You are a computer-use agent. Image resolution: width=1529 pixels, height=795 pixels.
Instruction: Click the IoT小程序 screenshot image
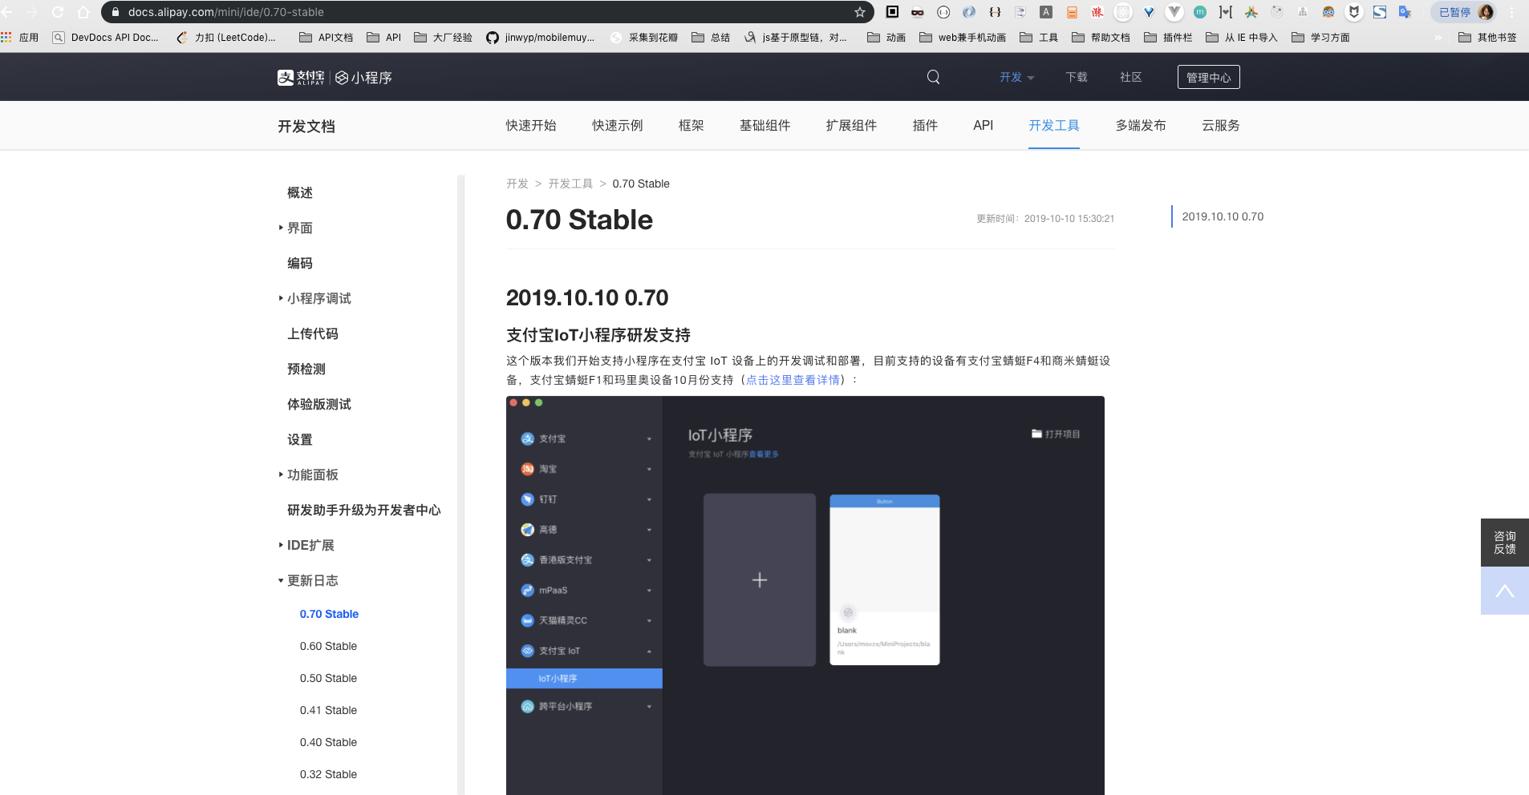click(x=805, y=595)
